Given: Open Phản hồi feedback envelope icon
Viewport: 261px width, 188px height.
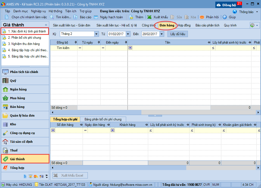Looking at the screenshot, I should 202,17.
